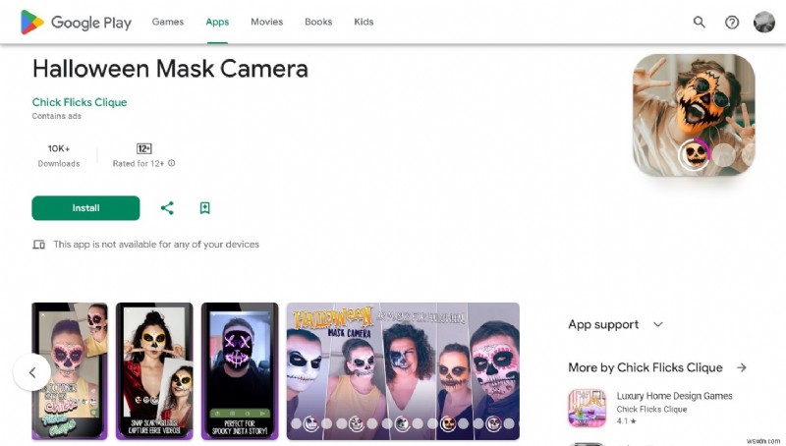Click the Contains ads text

pos(57,116)
